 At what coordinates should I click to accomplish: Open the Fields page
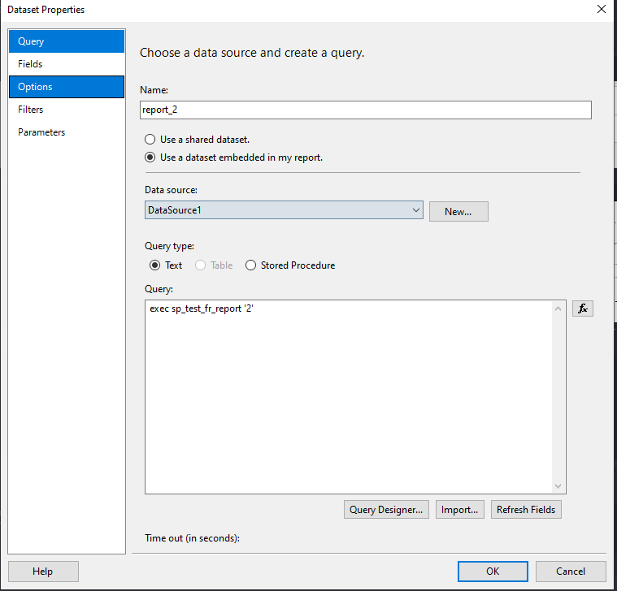click(67, 64)
